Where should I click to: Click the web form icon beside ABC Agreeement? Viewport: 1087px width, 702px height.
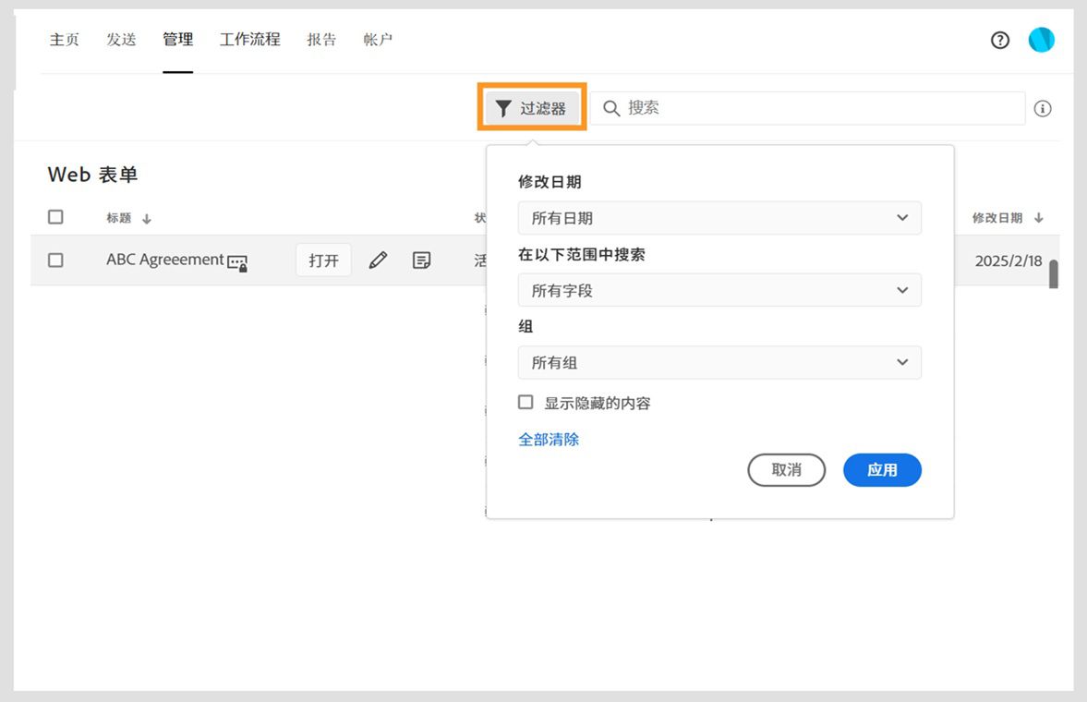tap(238, 261)
